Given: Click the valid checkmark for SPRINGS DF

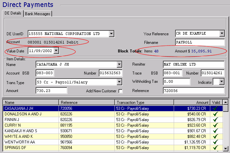Looking at the screenshot, I should (215, 147).
